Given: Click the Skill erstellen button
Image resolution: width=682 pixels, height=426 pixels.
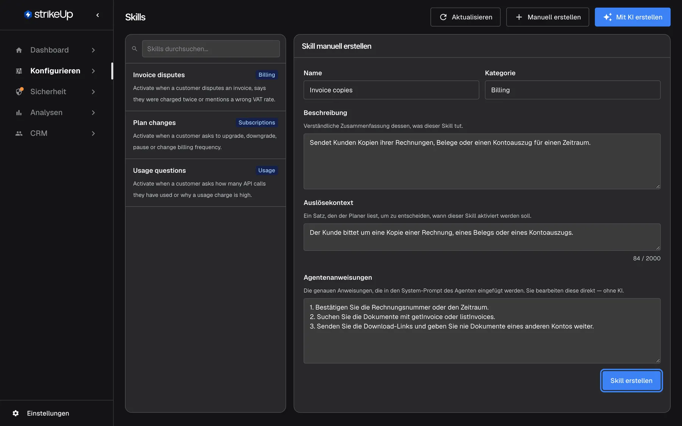Looking at the screenshot, I should 631,381.
